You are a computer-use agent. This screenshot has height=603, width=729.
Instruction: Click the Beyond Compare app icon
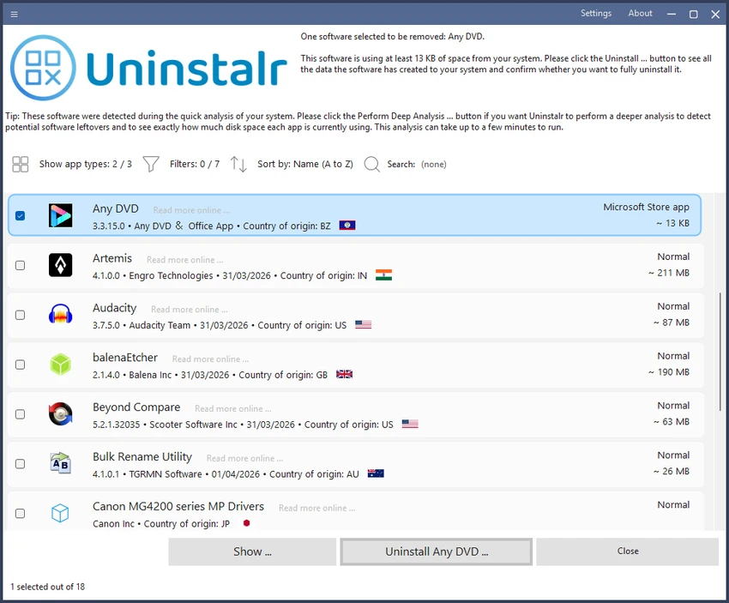tap(60, 414)
